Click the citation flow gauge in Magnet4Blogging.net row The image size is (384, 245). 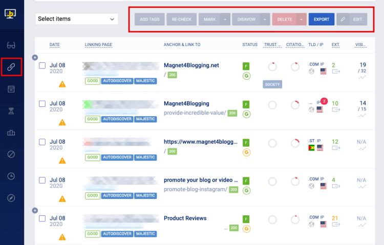(295, 66)
